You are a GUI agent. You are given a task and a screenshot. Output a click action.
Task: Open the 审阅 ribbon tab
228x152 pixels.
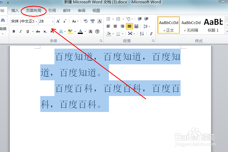coord(81,10)
